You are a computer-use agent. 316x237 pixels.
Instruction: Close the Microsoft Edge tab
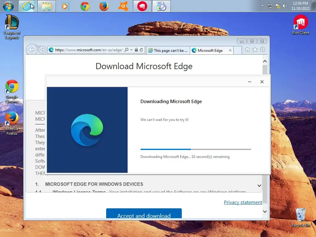pos(230,50)
